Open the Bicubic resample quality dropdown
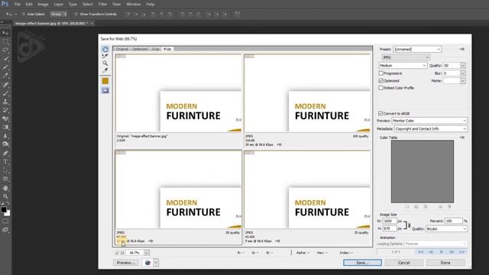The image size is (489, 275). tap(446, 229)
